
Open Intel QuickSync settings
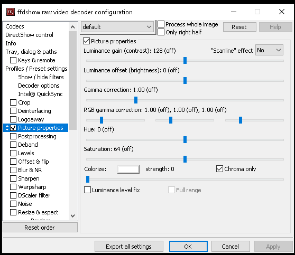point(40,94)
